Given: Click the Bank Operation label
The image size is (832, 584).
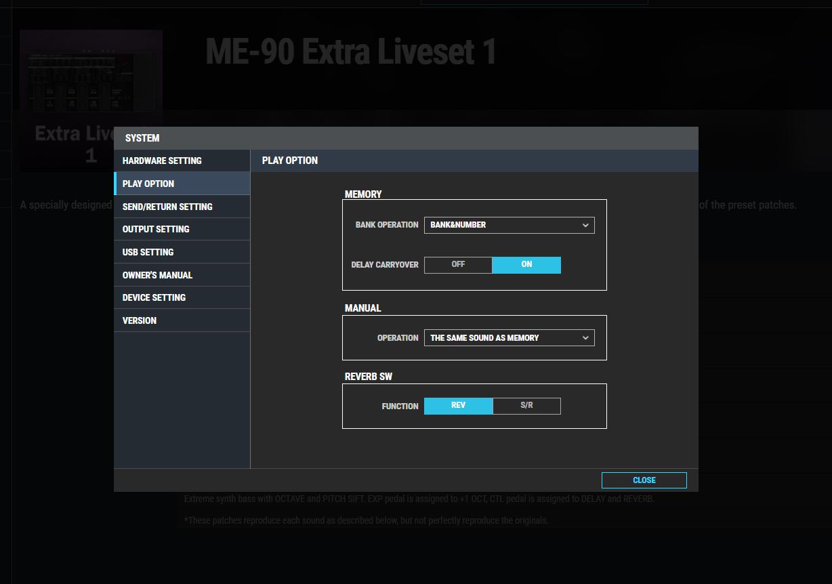Looking at the screenshot, I should pyautogui.click(x=387, y=225).
